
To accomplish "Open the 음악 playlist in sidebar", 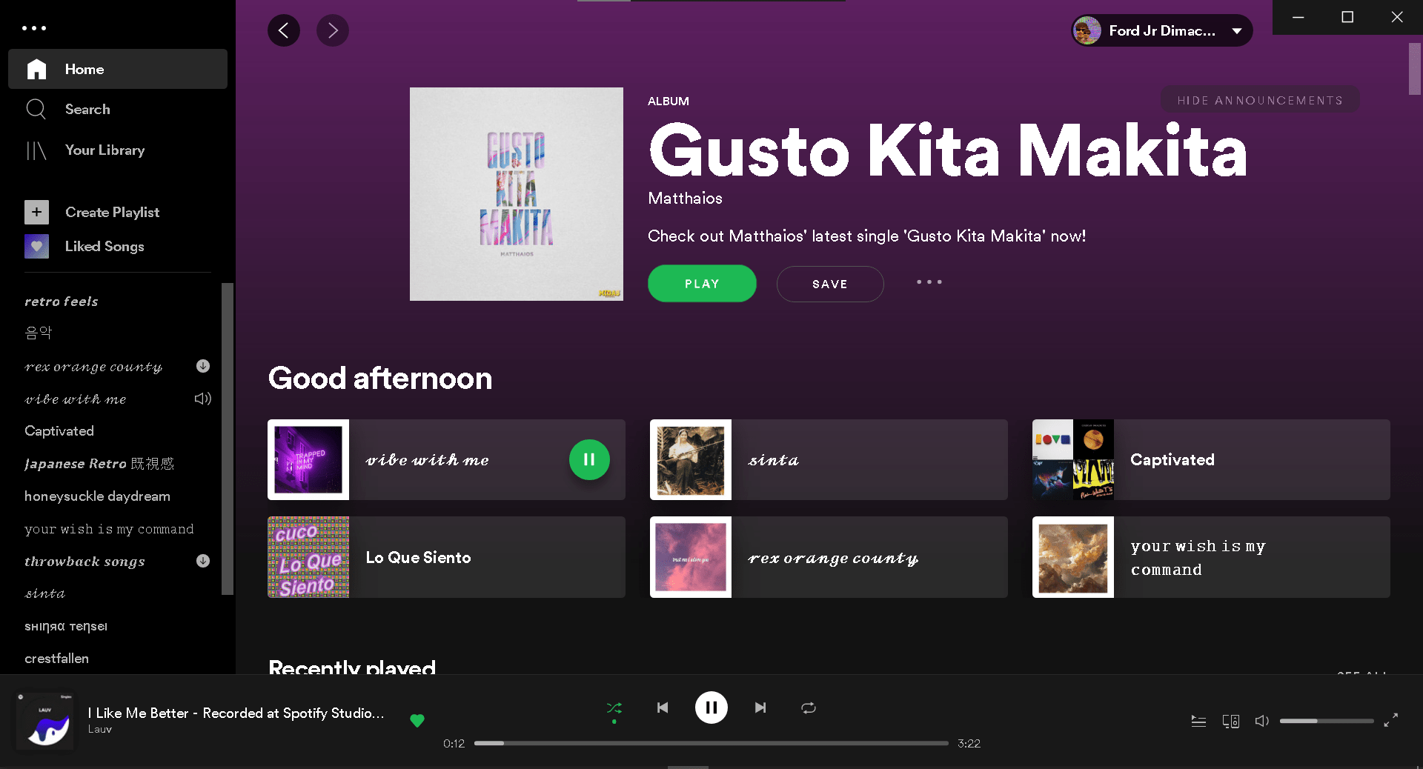I will pos(39,333).
